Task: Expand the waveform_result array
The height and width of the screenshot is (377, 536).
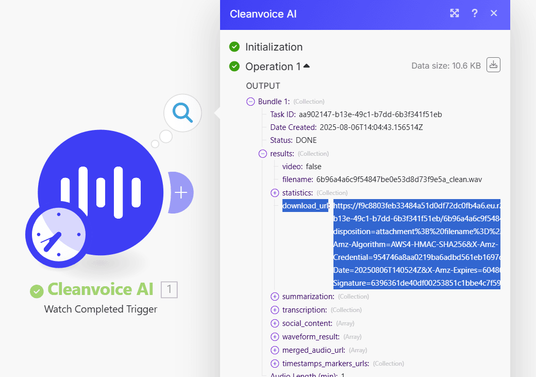Action: coord(275,337)
